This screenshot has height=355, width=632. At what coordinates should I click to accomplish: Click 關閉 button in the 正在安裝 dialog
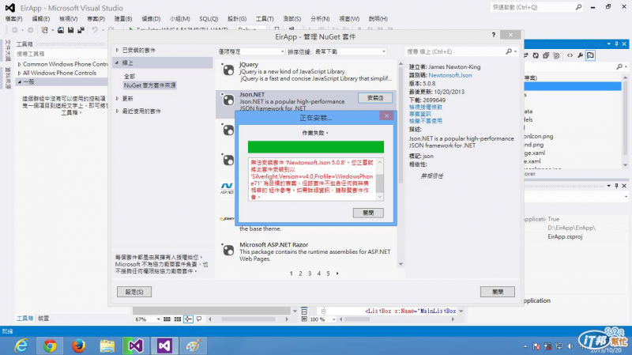[x=368, y=213]
